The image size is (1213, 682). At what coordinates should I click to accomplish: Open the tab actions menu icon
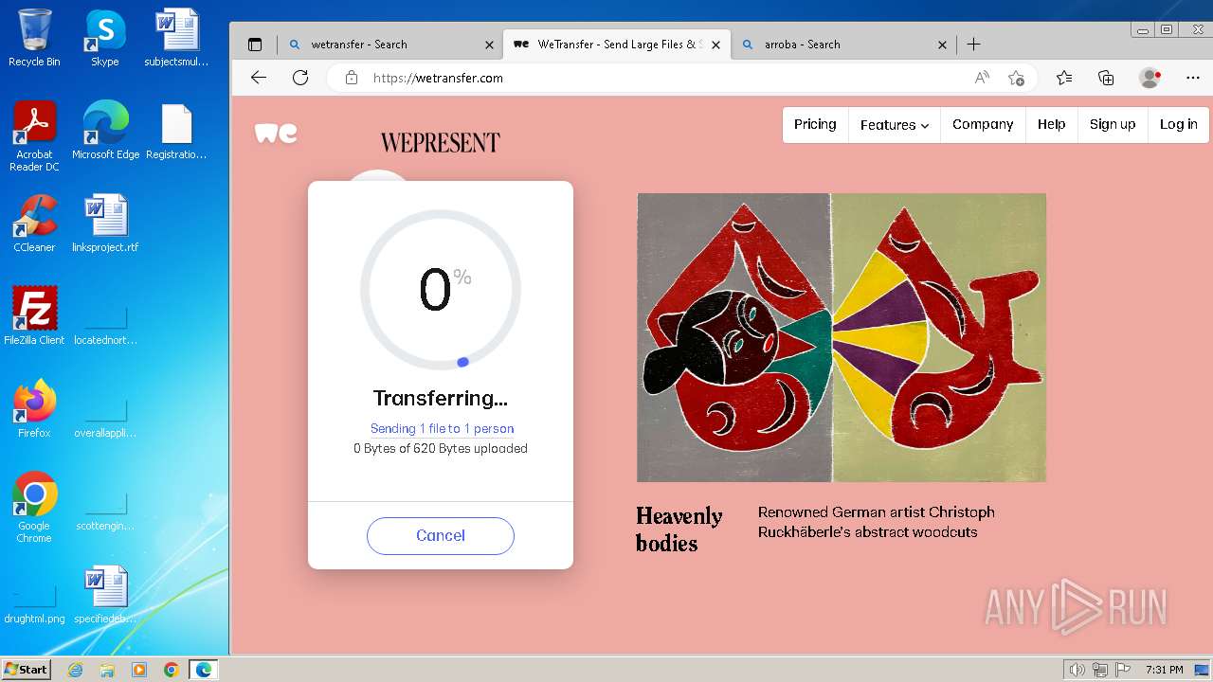pyautogui.click(x=254, y=45)
